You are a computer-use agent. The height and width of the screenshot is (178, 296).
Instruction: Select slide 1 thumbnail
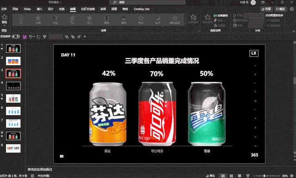click(13, 49)
